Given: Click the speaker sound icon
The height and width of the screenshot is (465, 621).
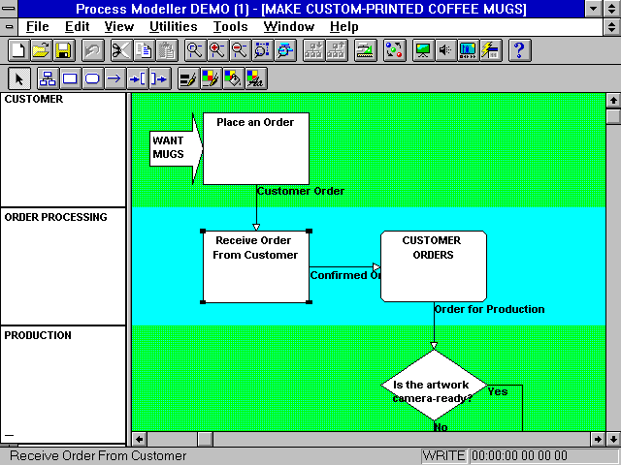Looking at the screenshot, I should (x=445, y=50).
